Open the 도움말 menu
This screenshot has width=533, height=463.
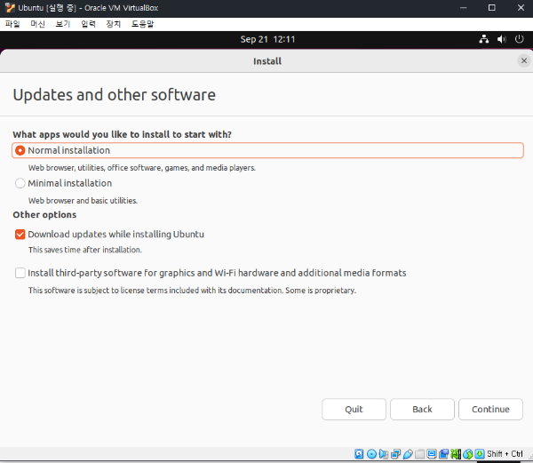[142, 24]
